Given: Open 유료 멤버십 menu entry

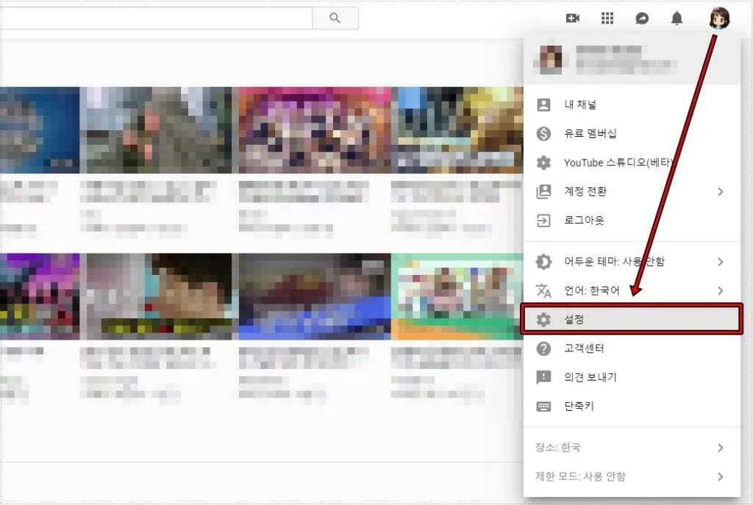Looking at the screenshot, I should [x=632, y=134].
